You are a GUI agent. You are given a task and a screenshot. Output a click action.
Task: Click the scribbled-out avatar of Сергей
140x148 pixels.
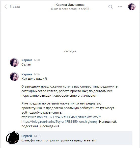(x=13, y=138)
